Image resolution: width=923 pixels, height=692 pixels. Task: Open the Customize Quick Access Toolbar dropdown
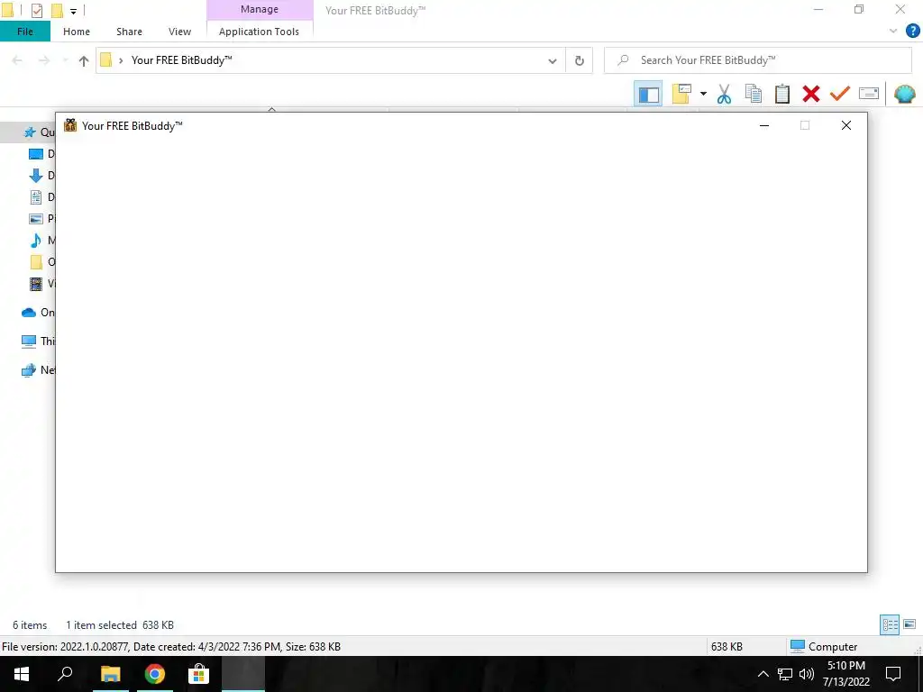point(73,11)
